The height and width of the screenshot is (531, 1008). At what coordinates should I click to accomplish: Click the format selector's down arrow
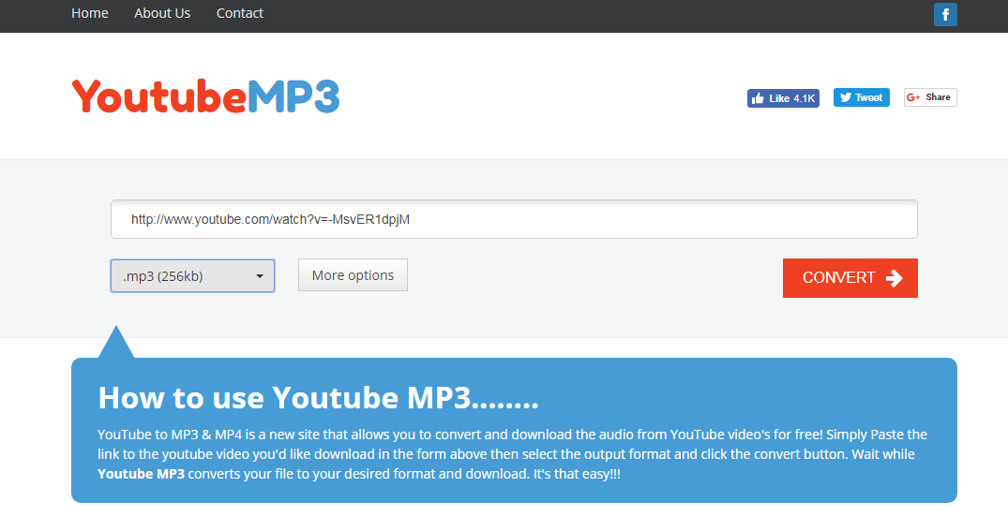pos(260,276)
